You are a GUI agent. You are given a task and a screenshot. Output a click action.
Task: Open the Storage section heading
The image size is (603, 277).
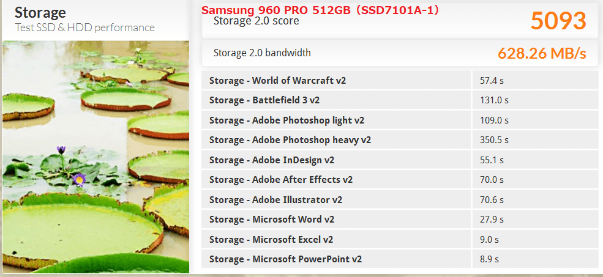(x=40, y=13)
